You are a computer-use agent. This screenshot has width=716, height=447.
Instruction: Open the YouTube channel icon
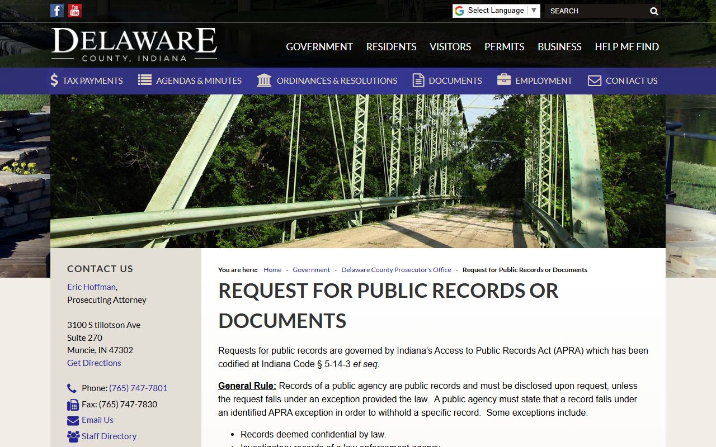(x=75, y=11)
